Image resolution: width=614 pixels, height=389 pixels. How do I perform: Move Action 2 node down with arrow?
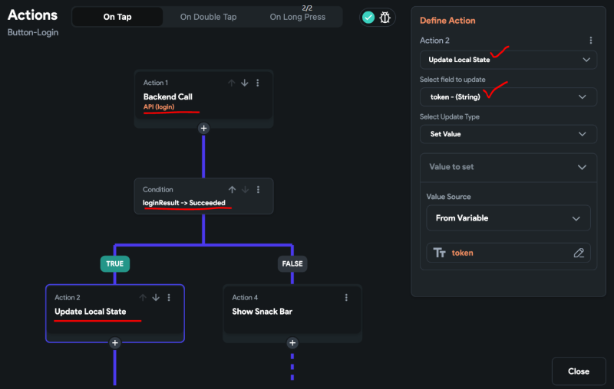[156, 298]
